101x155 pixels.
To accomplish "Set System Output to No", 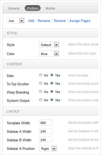I will pyautogui.click(x=41, y=100).
